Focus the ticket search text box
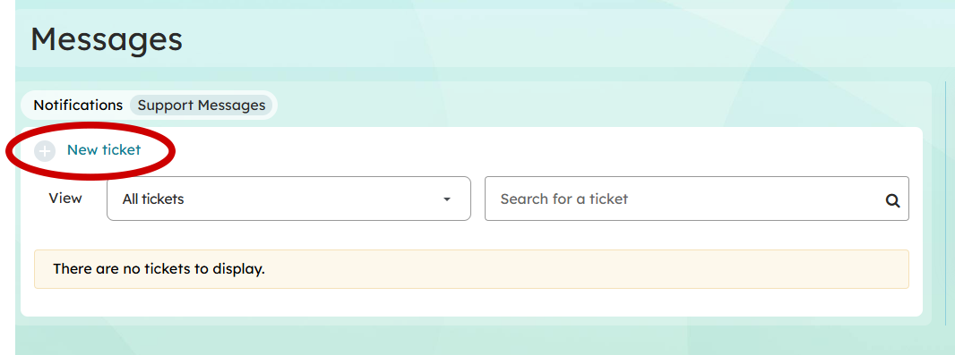This screenshot has height=355, width=955. 697,199
